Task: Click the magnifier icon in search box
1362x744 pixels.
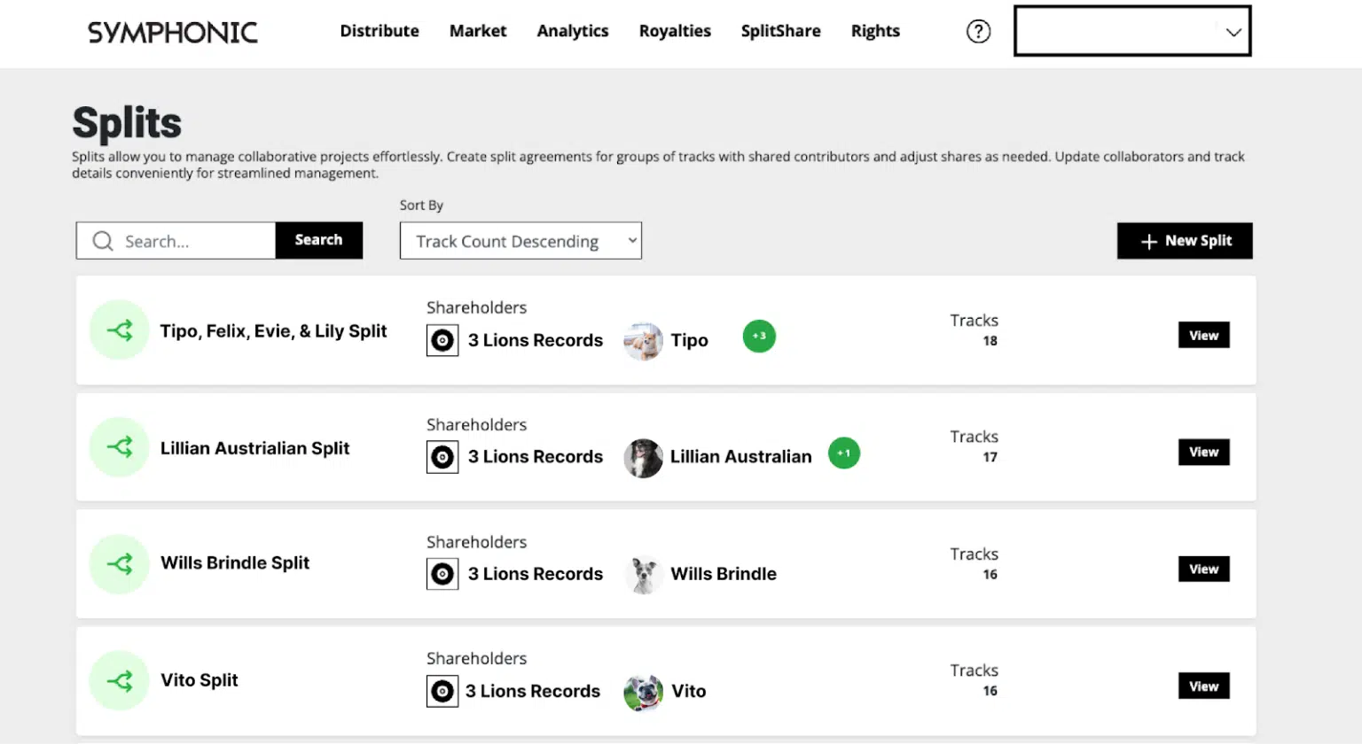Action: click(x=103, y=241)
